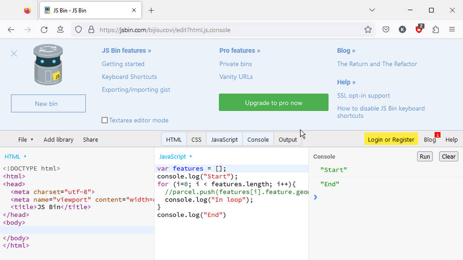Image resolution: width=463 pixels, height=260 pixels.
Task: Toggle the JavaScript panel tab
Action: point(225,140)
